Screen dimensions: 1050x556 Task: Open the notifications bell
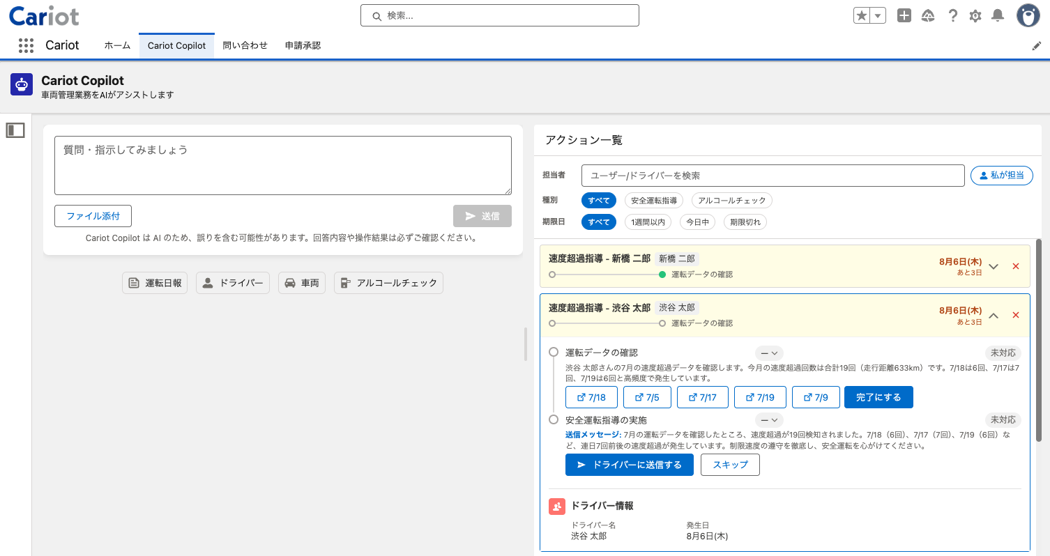(x=998, y=15)
